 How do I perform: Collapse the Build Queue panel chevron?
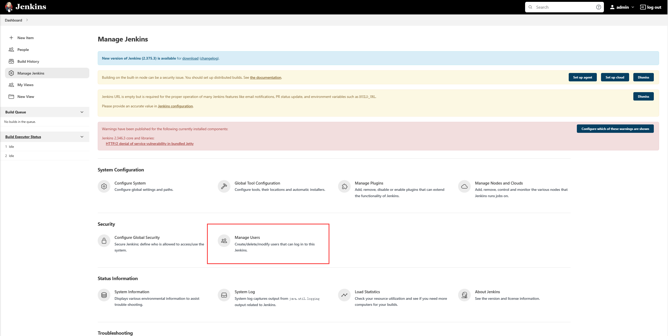(82, 112)
